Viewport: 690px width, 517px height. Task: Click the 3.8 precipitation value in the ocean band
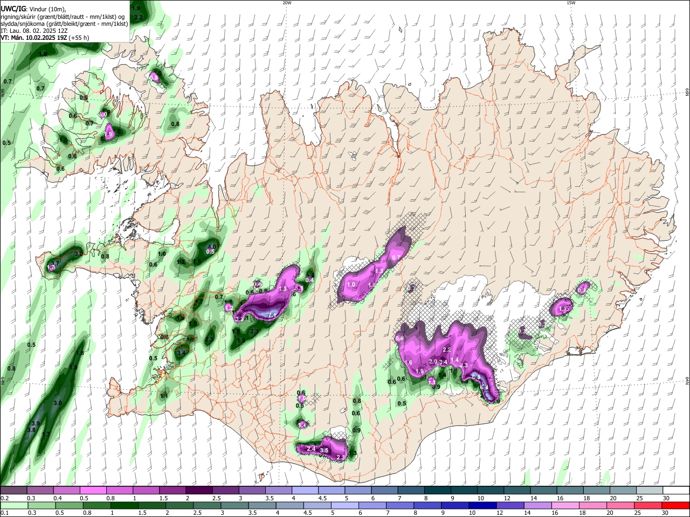pyautogui.click(x=31, y=430)
